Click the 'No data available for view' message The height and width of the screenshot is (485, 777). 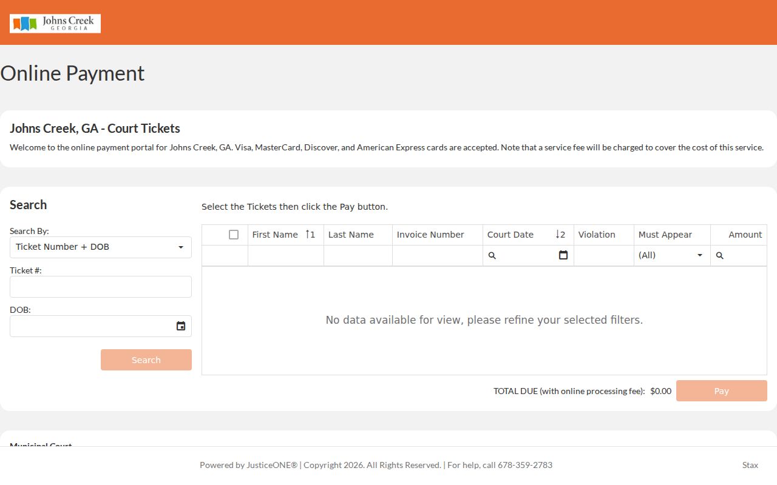click(484, 320)
